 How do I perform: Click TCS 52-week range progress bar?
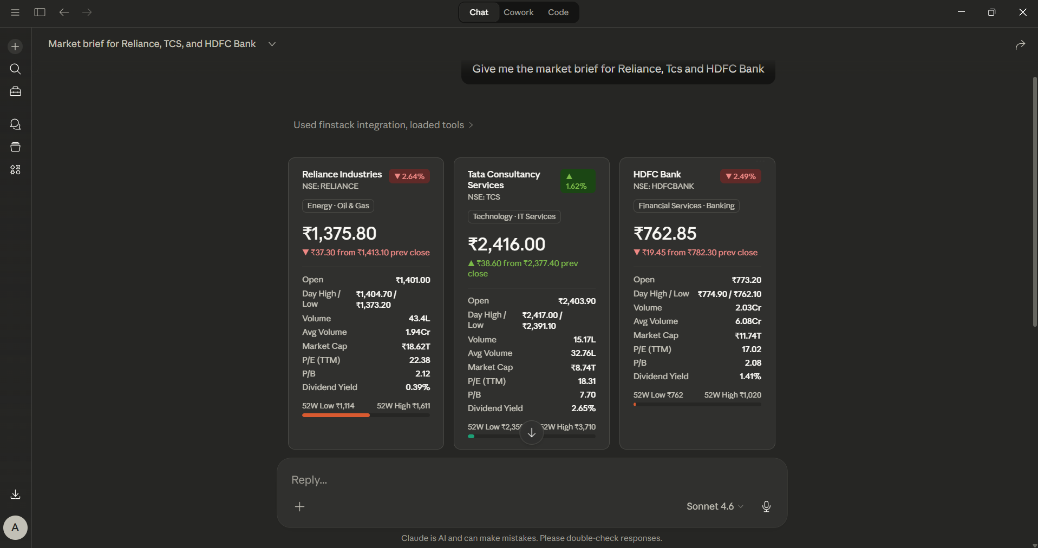click(532, 437)
